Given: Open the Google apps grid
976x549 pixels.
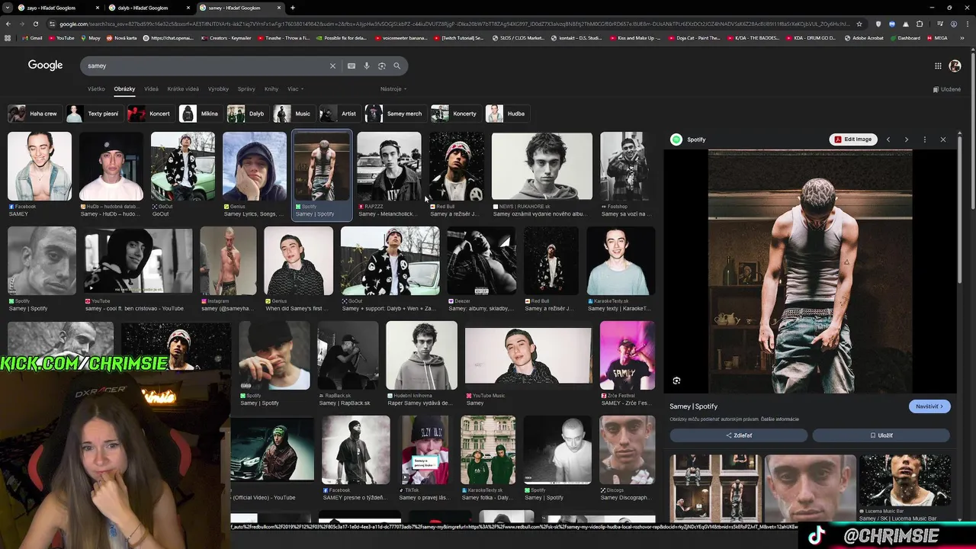Looking at the screenshot, I should pos(938,66).
